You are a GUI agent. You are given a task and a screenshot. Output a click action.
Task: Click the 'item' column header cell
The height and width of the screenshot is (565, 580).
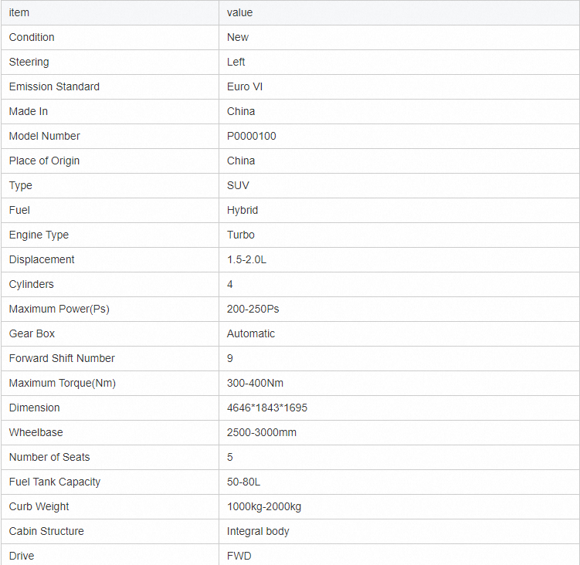(x=19, y=12)
